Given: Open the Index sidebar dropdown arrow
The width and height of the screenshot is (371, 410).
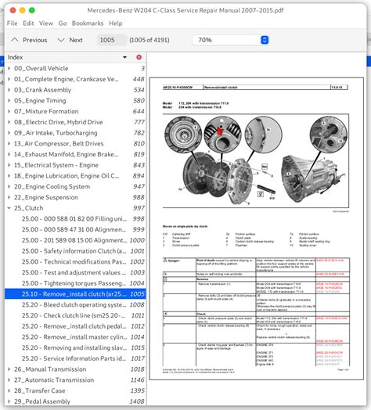Looking at the screenshot, I should pos(124,57).
